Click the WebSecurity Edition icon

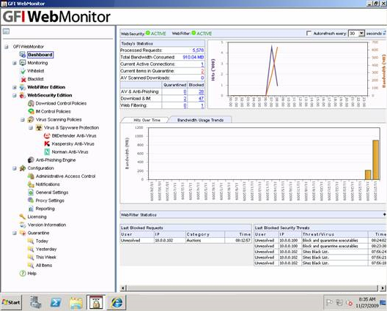point(23,95)
